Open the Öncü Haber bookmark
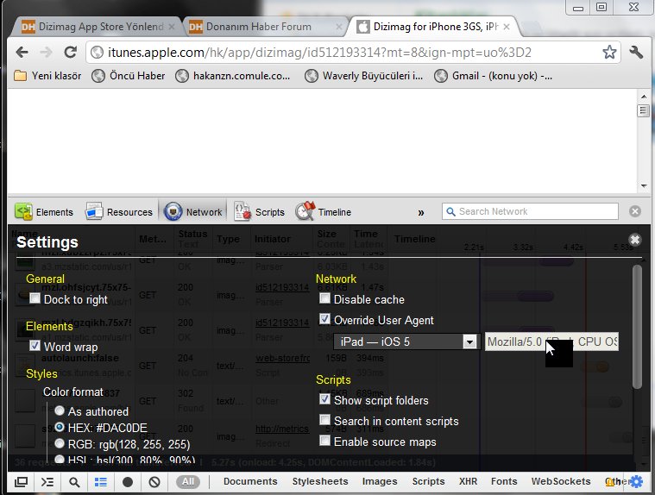Screen dimensions: 655x495 tap(129, 76)
